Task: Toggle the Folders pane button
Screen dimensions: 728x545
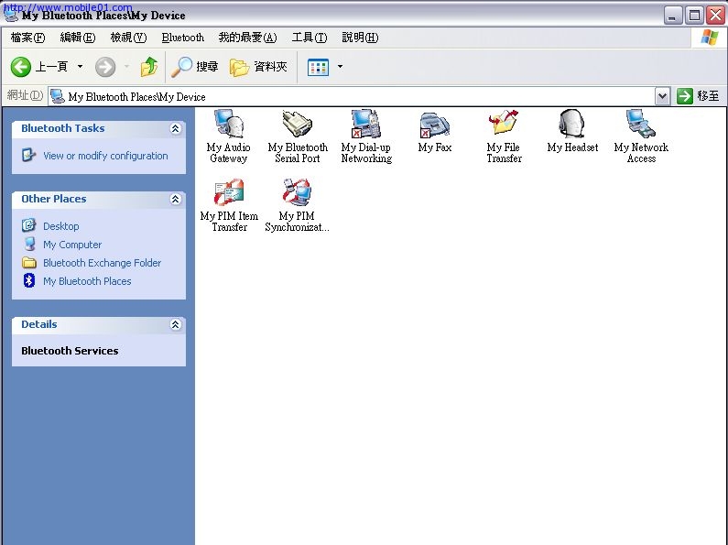Action: tap(258, 67)
